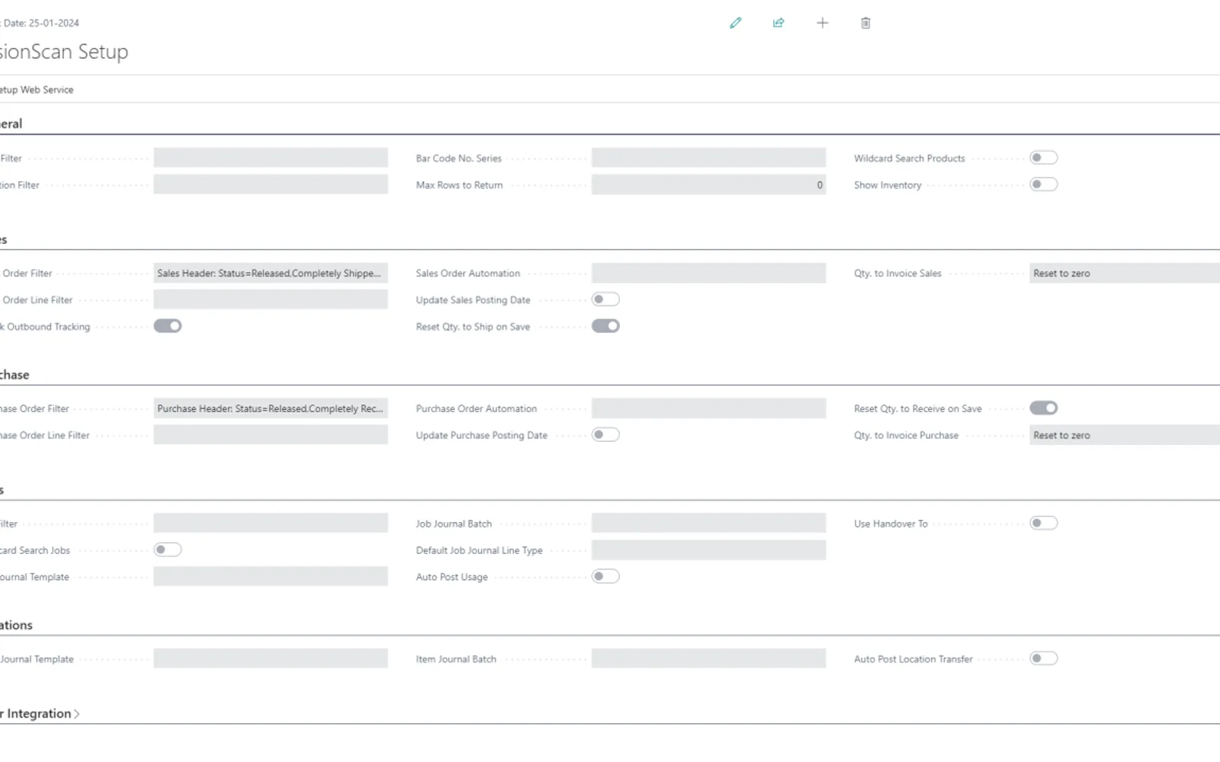Click the Job Journal Batch label

click(x=454, y=524)
